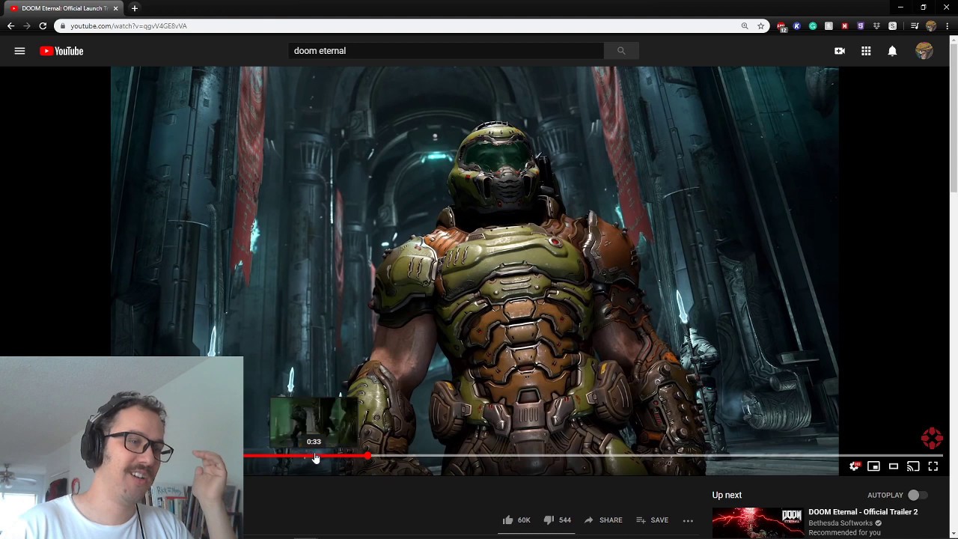This screenshot has width=958, height=539.
Task: Go to the YouTube home logo
Action: tap(61, 51)
